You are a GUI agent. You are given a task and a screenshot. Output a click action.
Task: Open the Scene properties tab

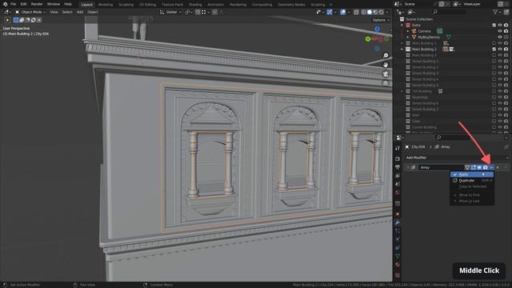tap(398, 184)
